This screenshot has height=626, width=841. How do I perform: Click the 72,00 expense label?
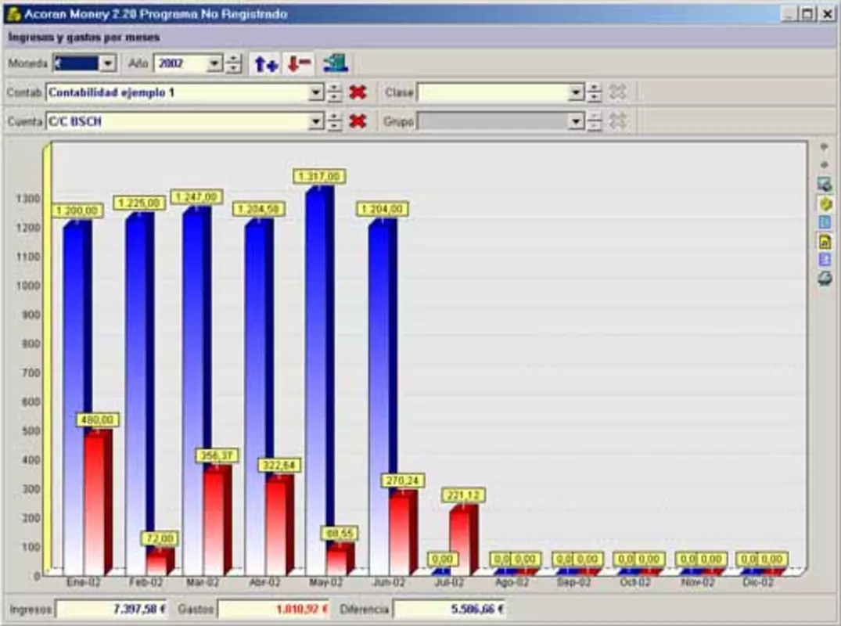pos(160,538)
